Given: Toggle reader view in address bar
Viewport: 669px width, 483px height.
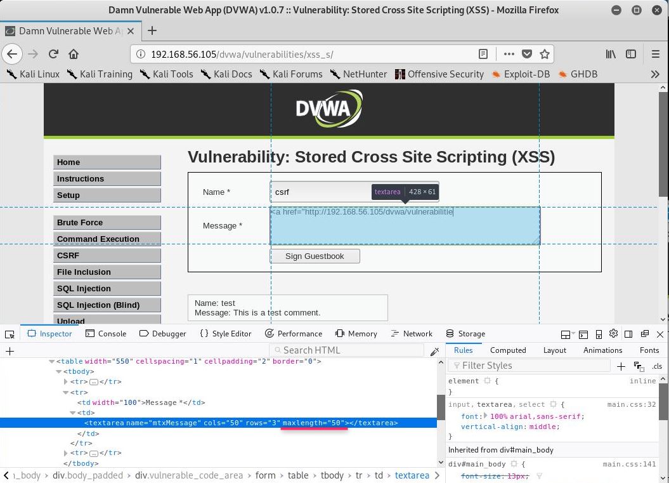Looking at the screenshot, I should click(x=483, y=54).
